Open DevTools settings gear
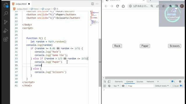 pyautogui.click(x=180, y=81)
